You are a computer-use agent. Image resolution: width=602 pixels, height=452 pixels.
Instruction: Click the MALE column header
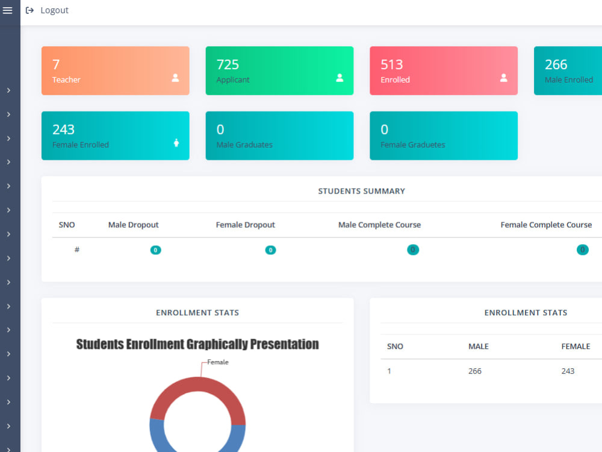(479, 347)
